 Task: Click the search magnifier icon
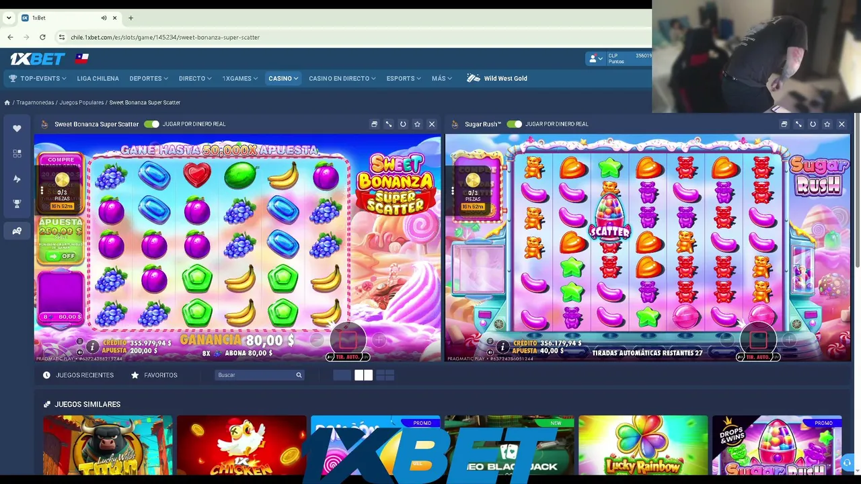tap(299, 375)
